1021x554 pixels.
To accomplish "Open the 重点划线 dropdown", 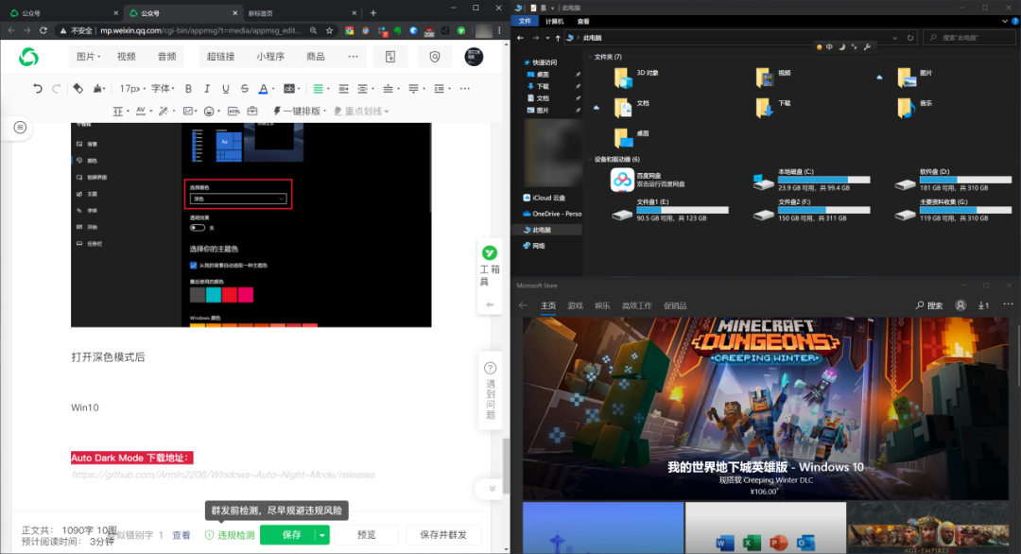I will (x=361, y=112).
